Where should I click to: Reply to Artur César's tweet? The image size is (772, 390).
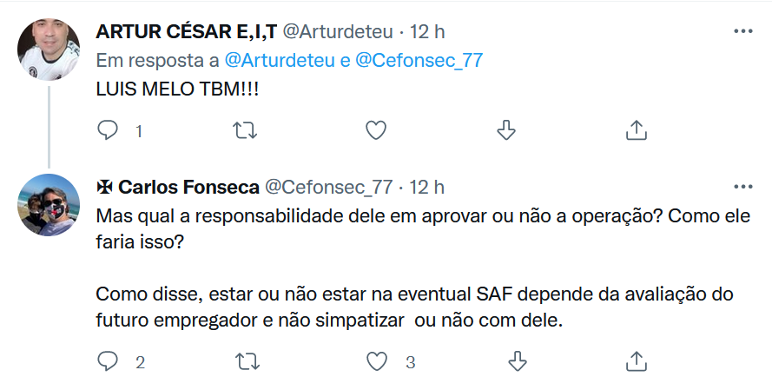point(108,130)
